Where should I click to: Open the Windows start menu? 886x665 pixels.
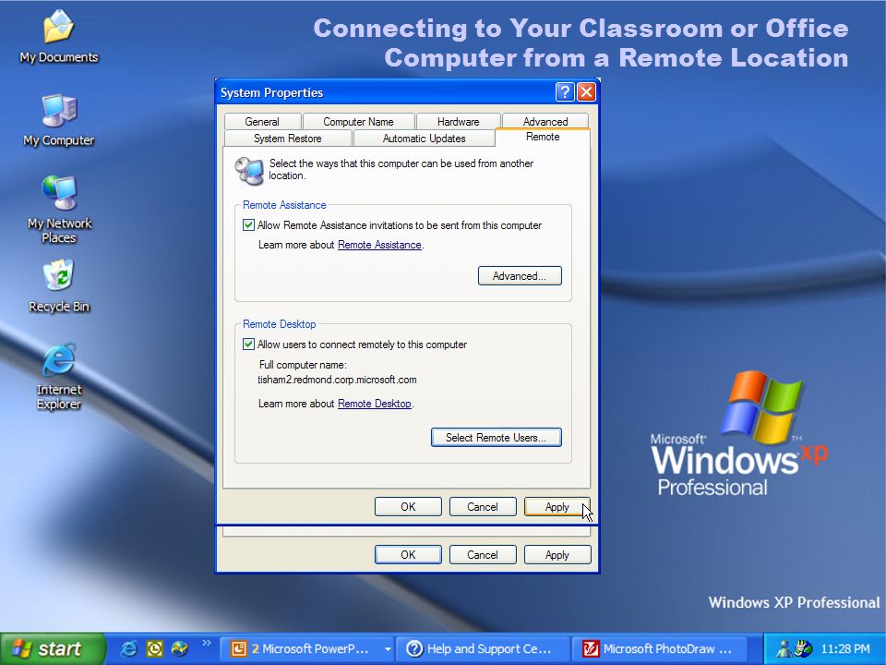click(52, 648)
